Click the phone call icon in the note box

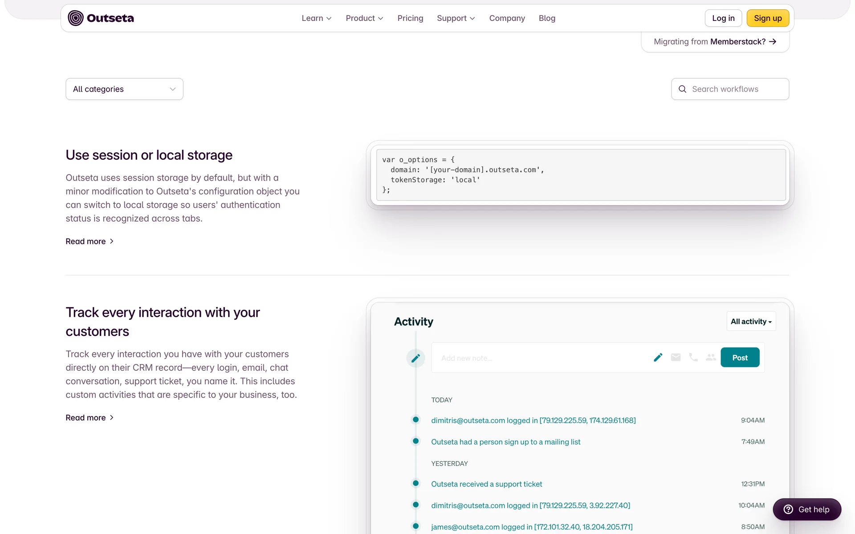pos(693,357)
